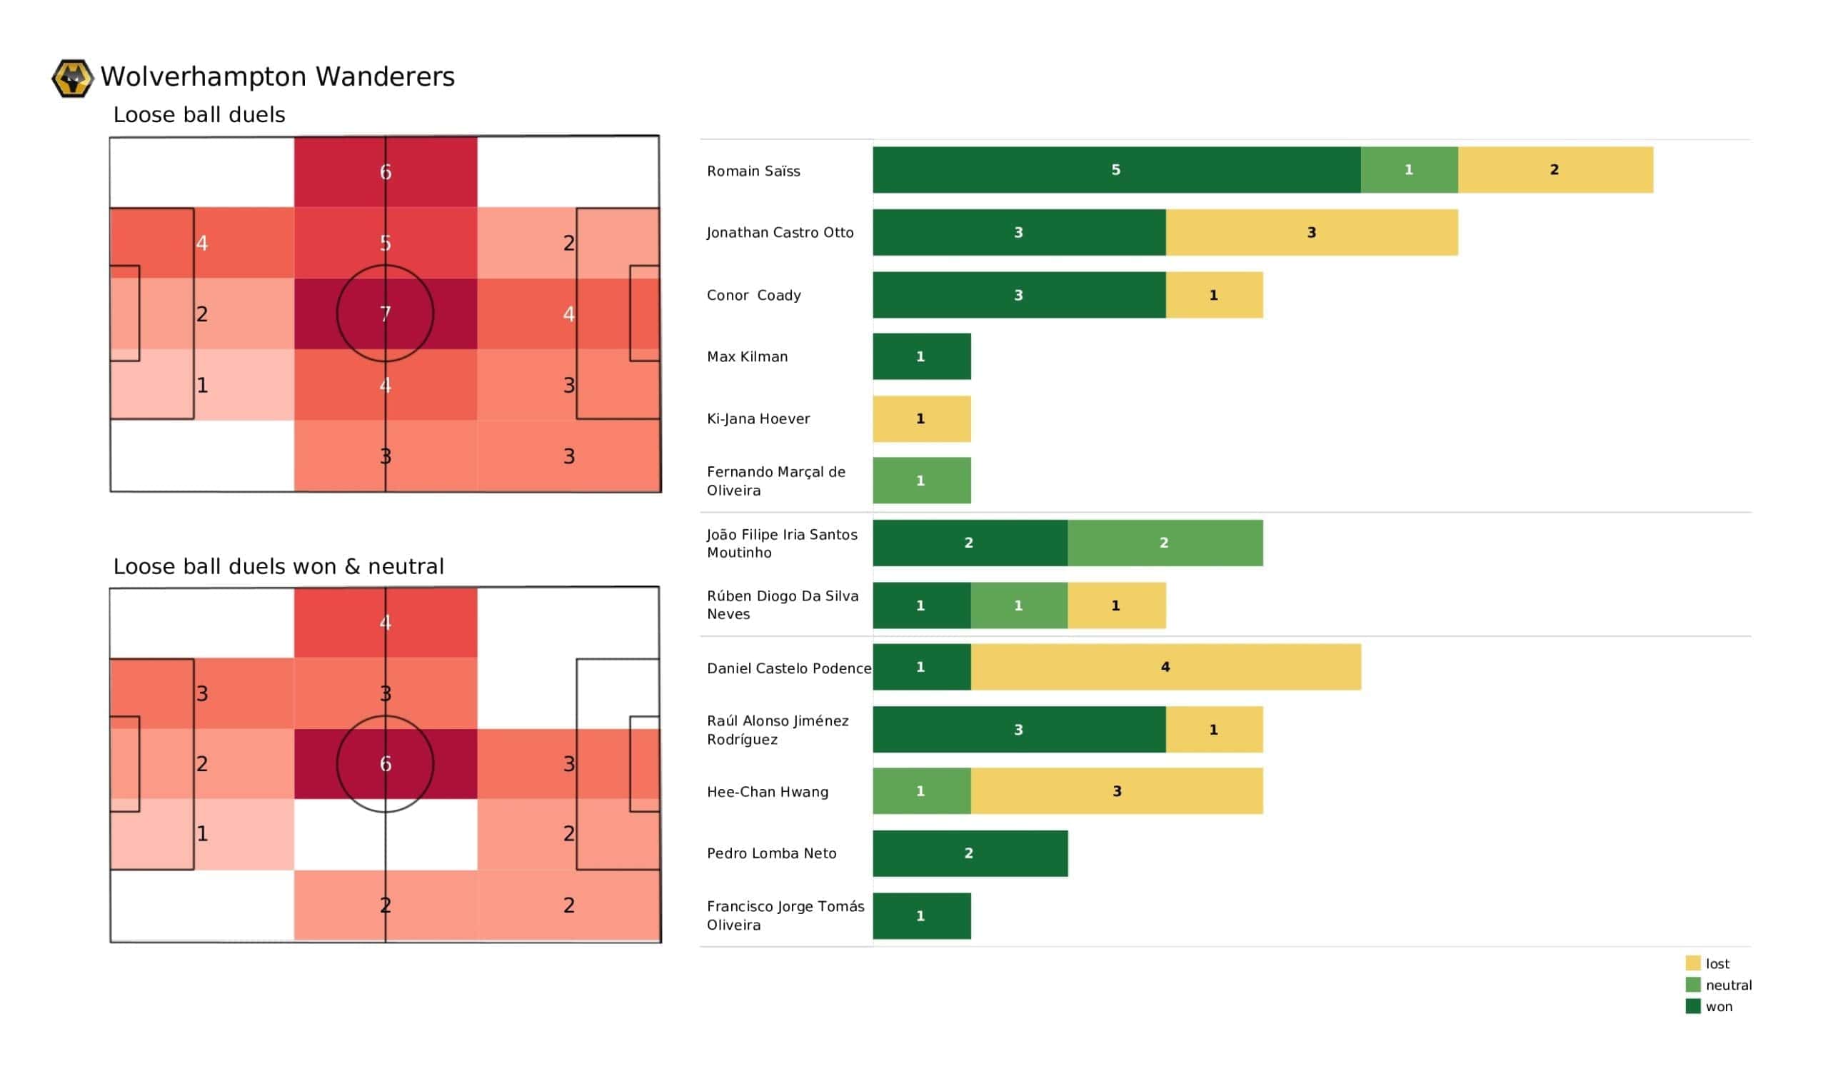The image size is (1828, 1074).
Task: Click Jonathan Castro Otto's yellow lost bar
Action: 1312,232
